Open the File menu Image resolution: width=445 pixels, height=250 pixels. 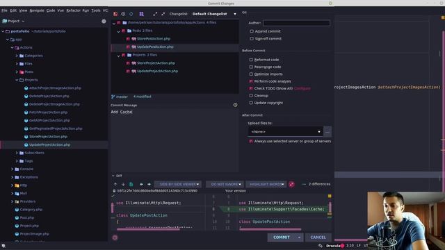(4, 10)
